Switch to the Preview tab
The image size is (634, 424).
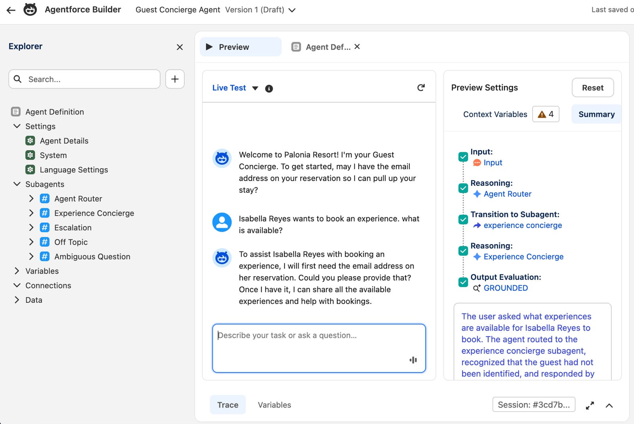tap(241, 47)
